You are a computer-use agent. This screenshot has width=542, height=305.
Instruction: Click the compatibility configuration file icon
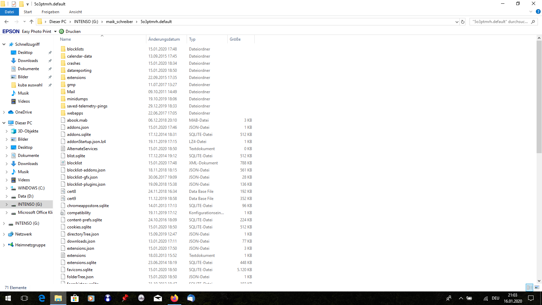[63, 213]
